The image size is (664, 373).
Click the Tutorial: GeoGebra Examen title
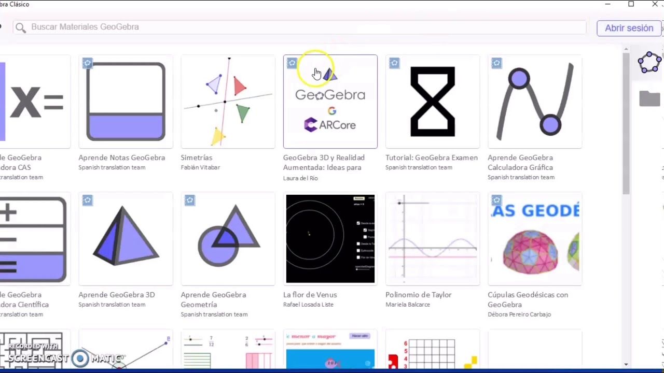[432, 157]
